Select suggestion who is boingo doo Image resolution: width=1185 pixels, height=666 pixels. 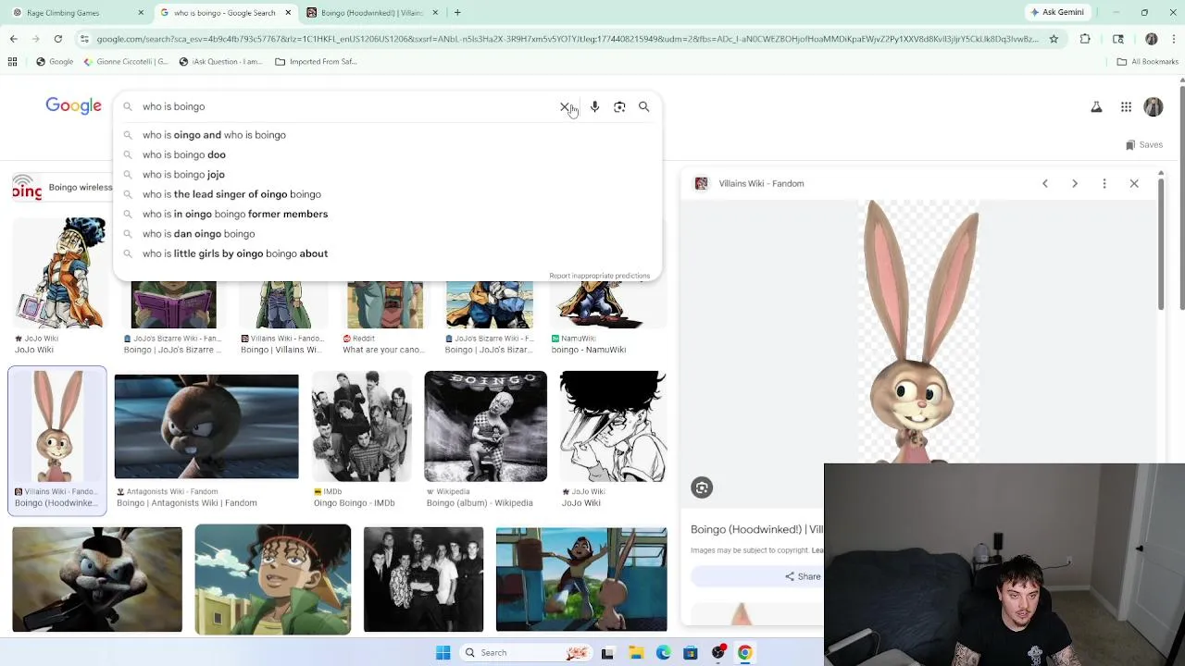point(387,154)
